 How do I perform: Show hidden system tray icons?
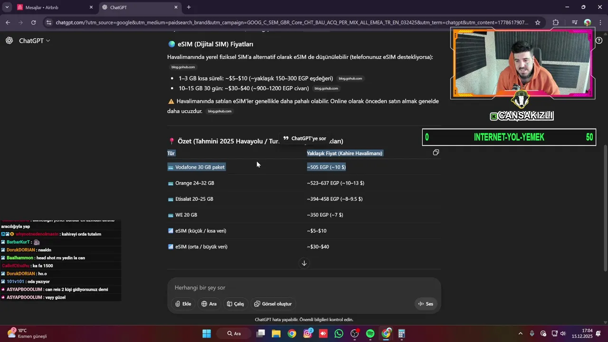(520, 333)
